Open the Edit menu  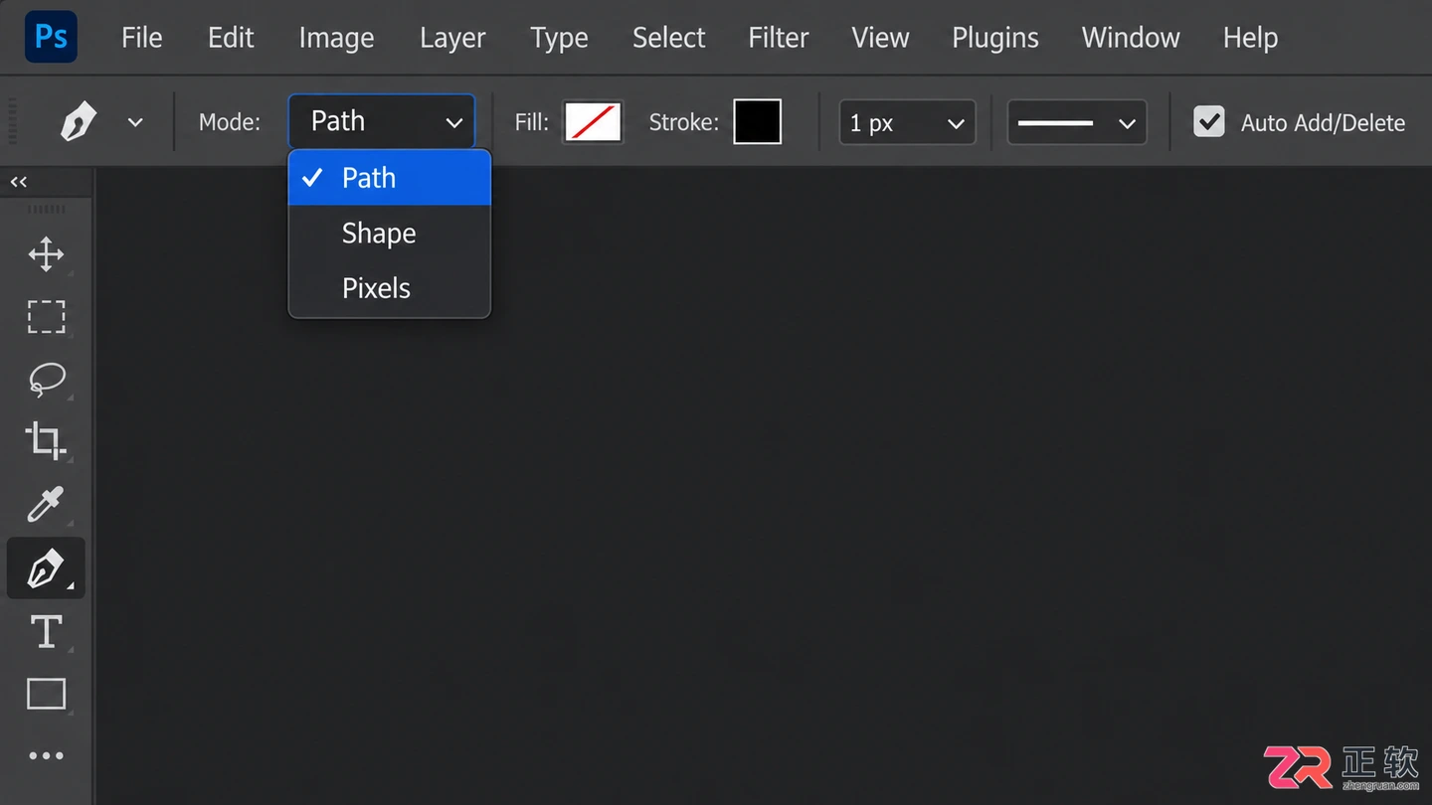(x=231, y=38)
